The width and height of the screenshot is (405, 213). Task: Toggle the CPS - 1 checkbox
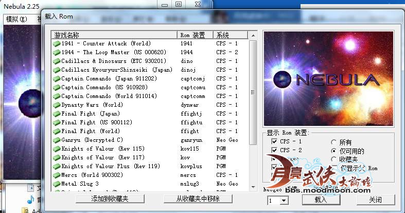click(x=274, y=141)
